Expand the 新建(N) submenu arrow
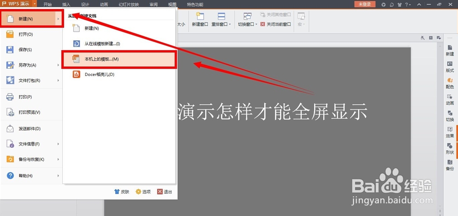Screen dimensions: 458x216 point(59,19)
